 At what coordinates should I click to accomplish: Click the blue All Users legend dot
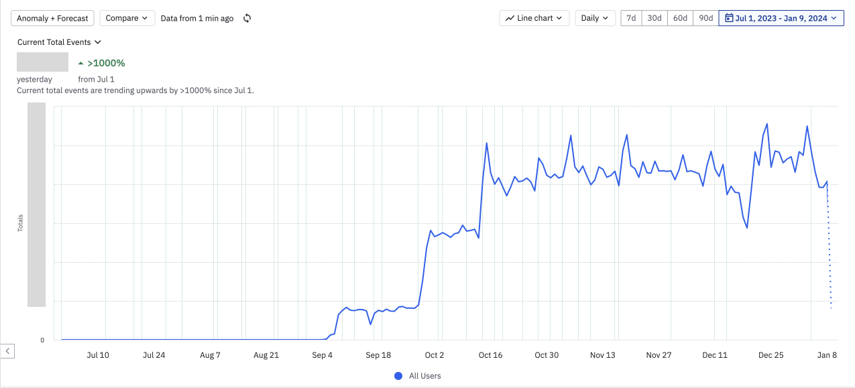coord(398,376)
